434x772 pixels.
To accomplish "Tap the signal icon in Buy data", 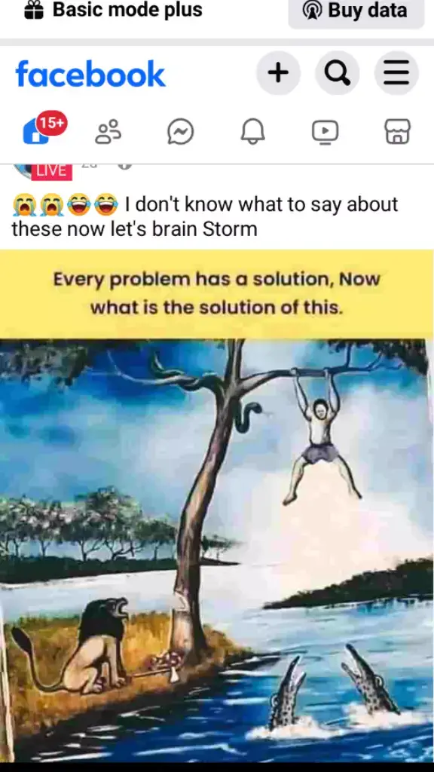I will [312, 11].
